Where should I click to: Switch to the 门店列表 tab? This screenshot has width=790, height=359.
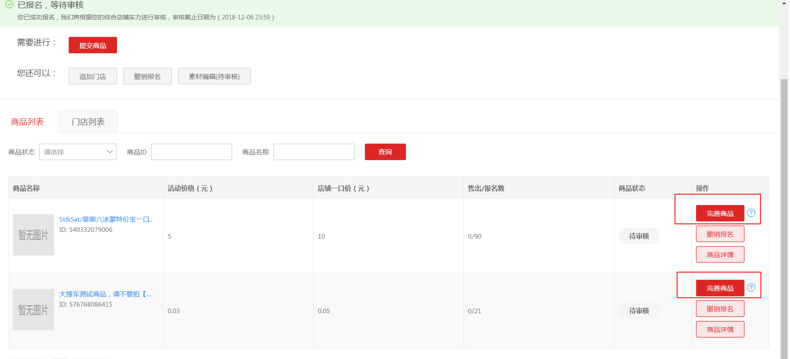[88, 122]
